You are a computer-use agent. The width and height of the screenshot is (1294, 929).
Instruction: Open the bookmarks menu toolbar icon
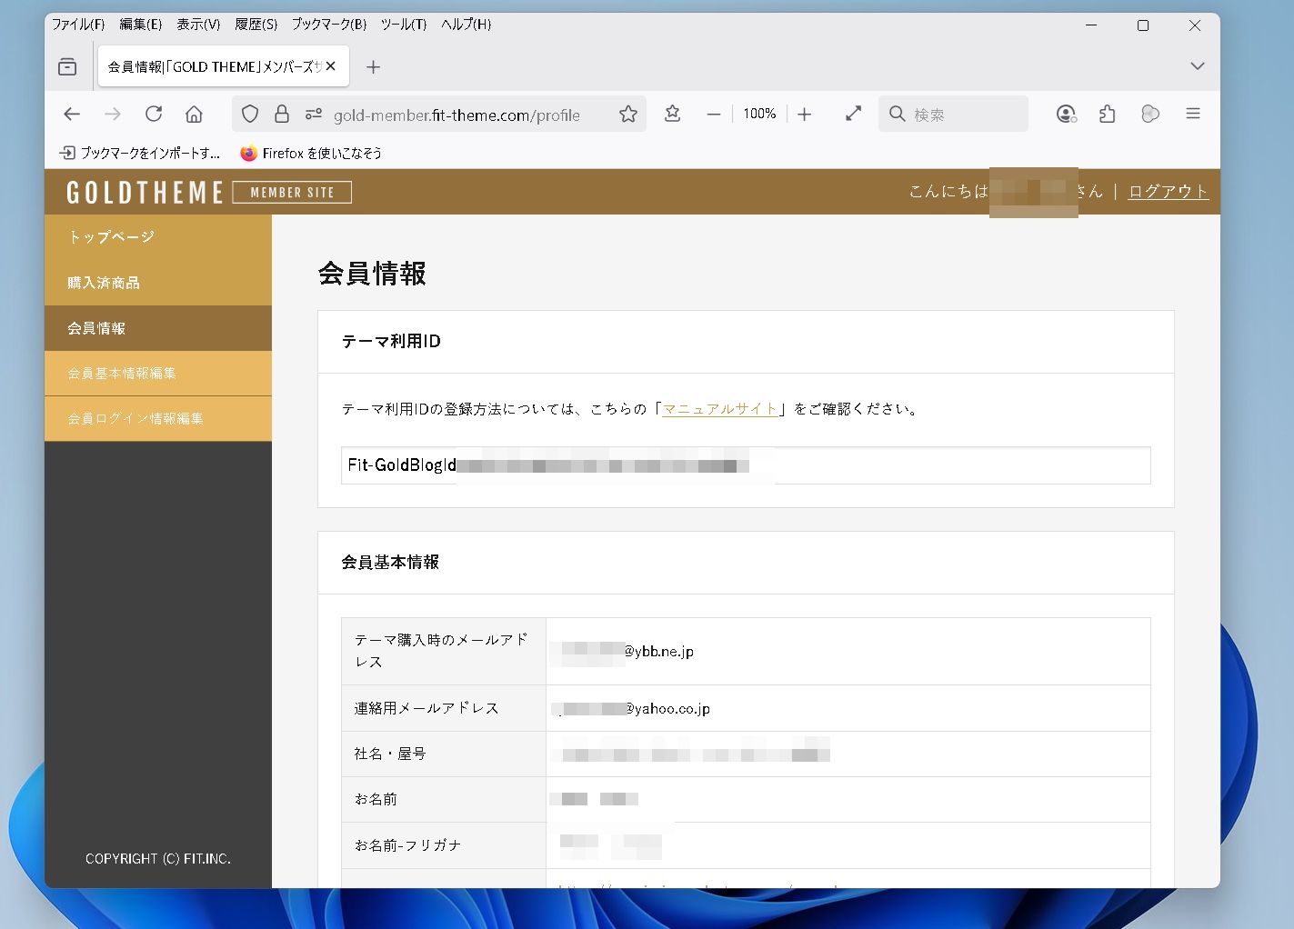click(673, 114)
